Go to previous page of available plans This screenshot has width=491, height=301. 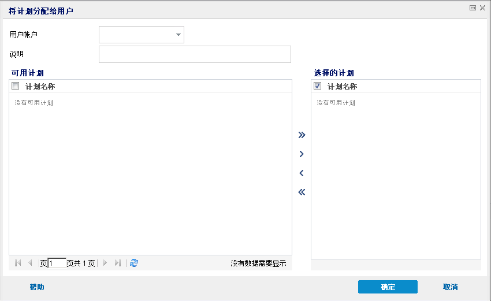tap(30, 263)
